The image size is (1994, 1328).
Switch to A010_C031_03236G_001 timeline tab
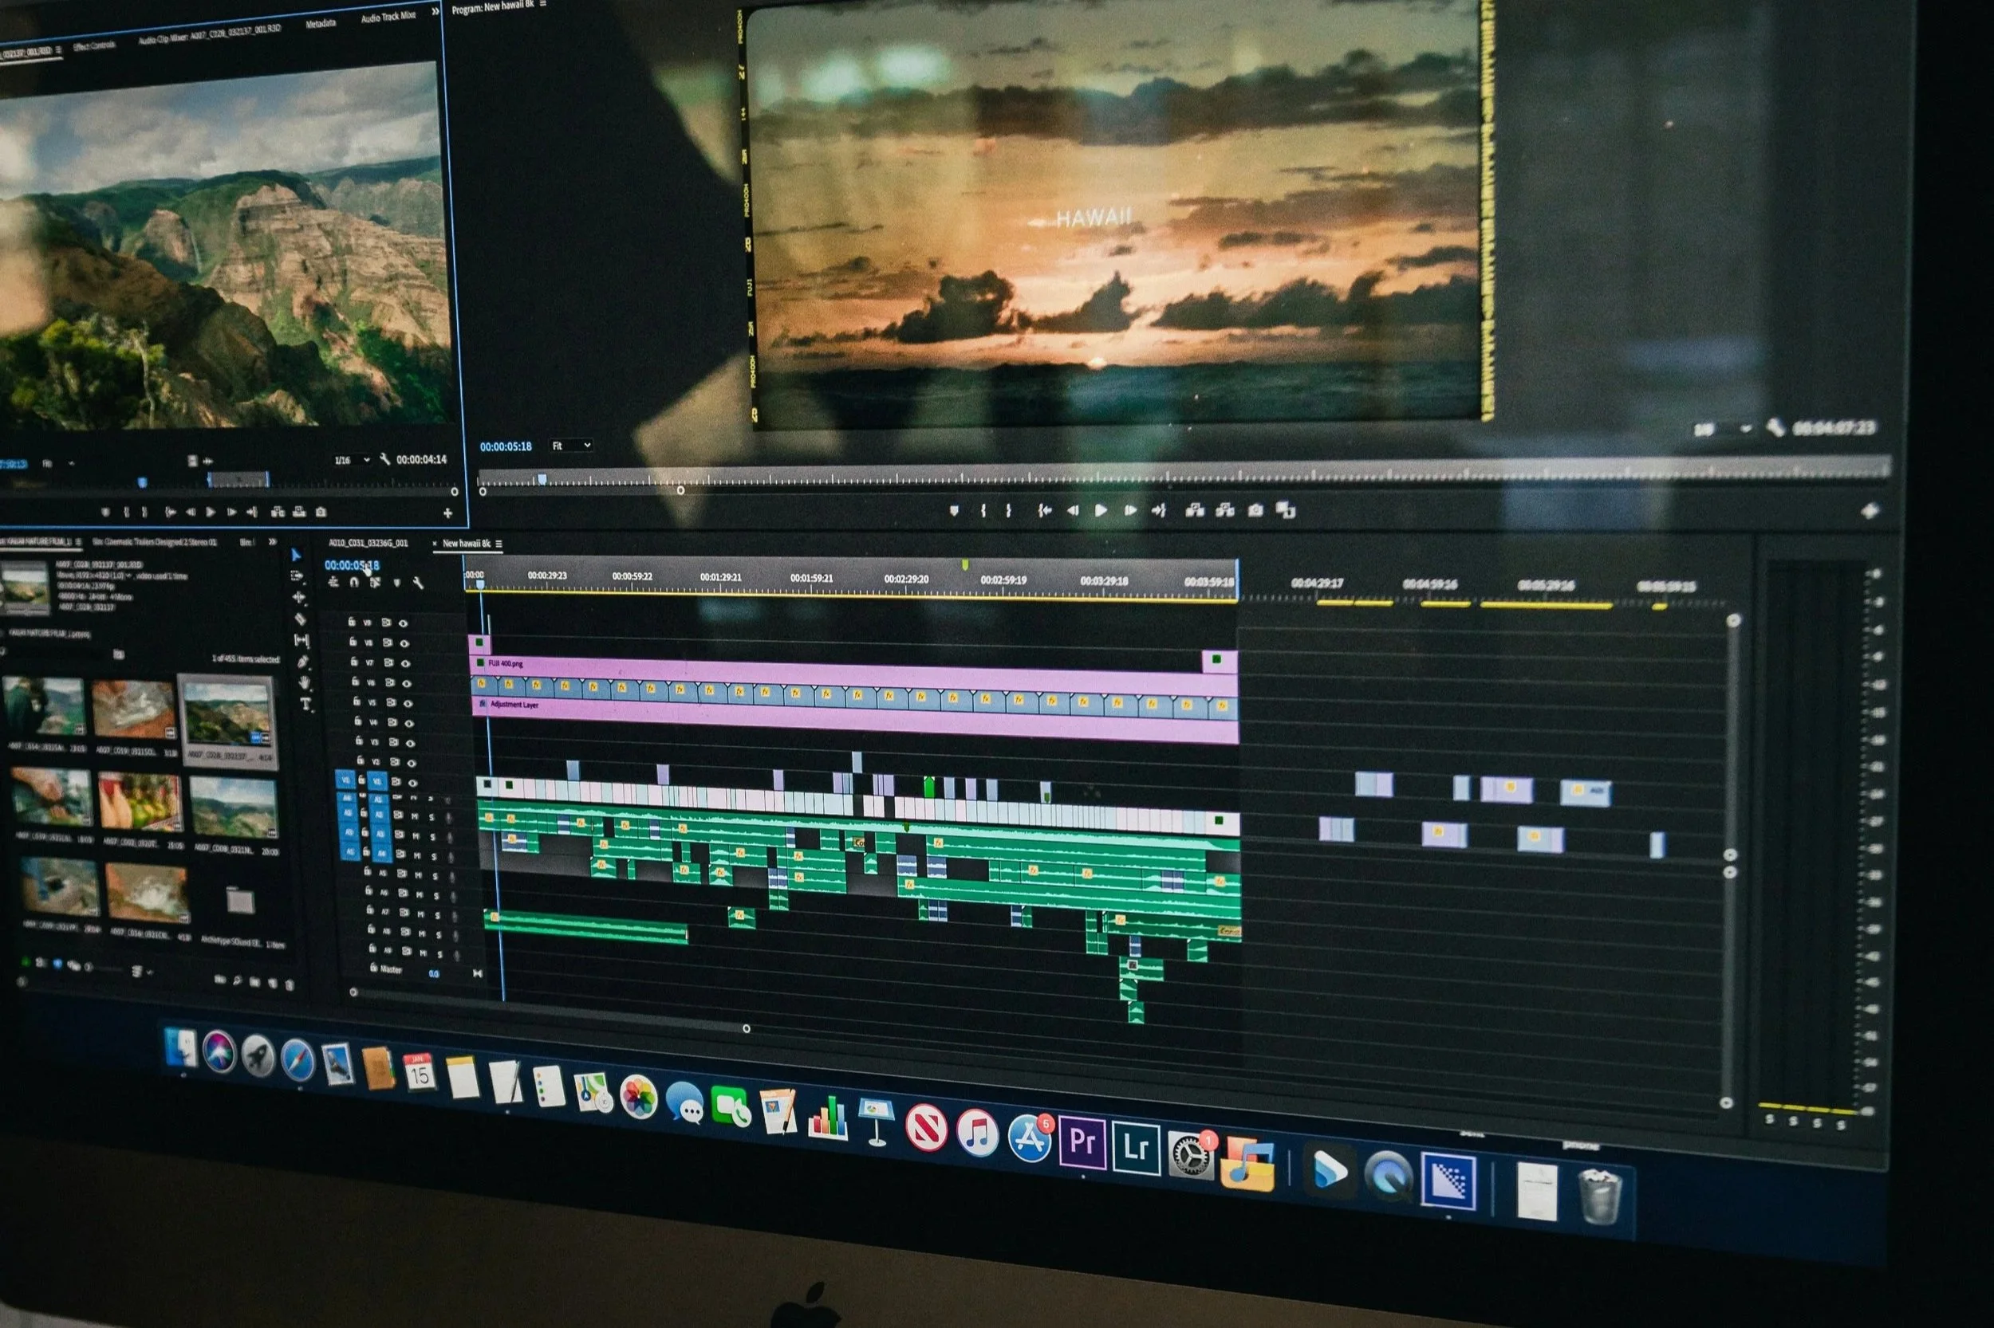[368, 543]
